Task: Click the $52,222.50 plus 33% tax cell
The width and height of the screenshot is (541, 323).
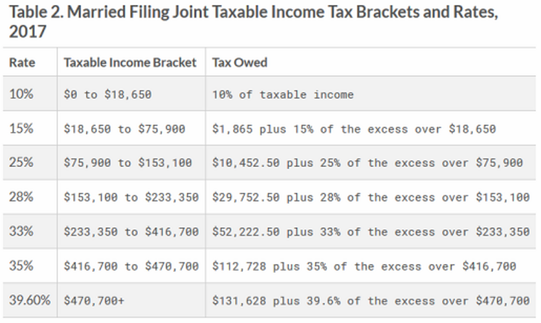Action: tap(370, 232)
